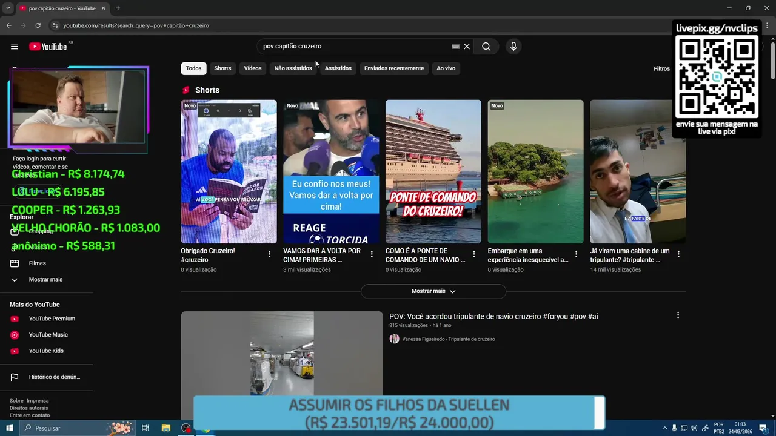This screenshot has height=436, width=776.
Task: Open the 'PONTE DE COMANDO DO CRUZEIRO' short thumbnail
Action: 433,172
